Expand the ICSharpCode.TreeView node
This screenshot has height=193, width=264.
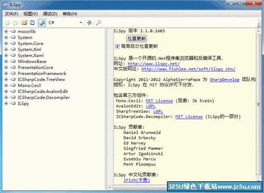6,79
